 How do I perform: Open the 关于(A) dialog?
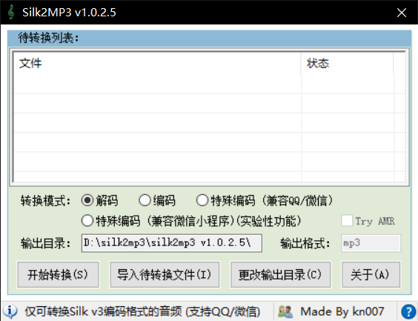(371, 274)
